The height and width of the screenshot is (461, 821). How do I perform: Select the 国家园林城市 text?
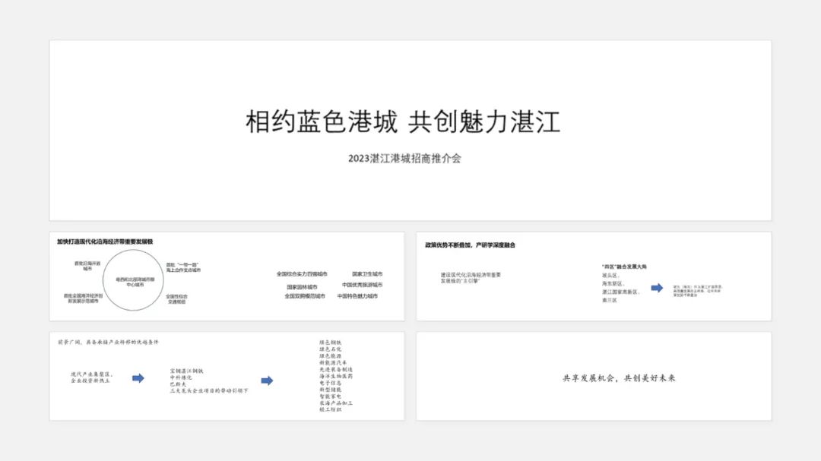click(302, 287)
